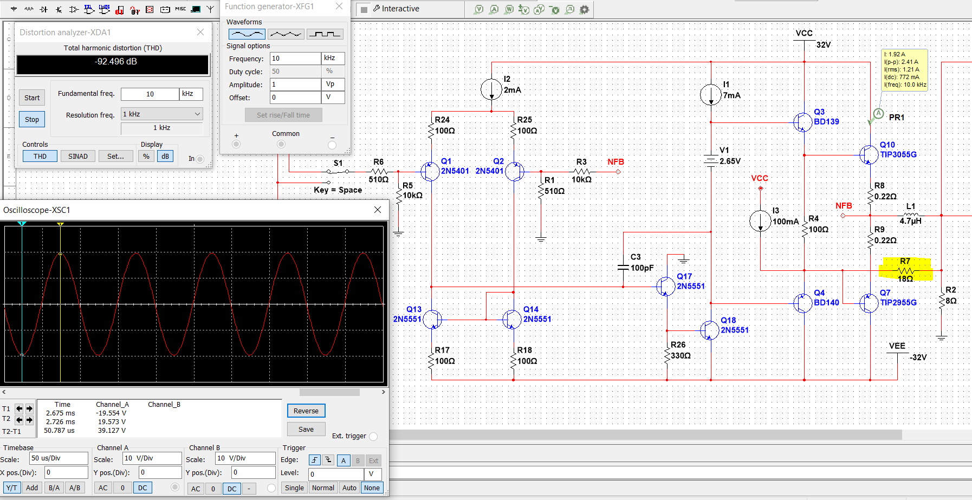Place a power (W) probe
The height and width of the screenshot is (500, 972).
pos(509,9)
